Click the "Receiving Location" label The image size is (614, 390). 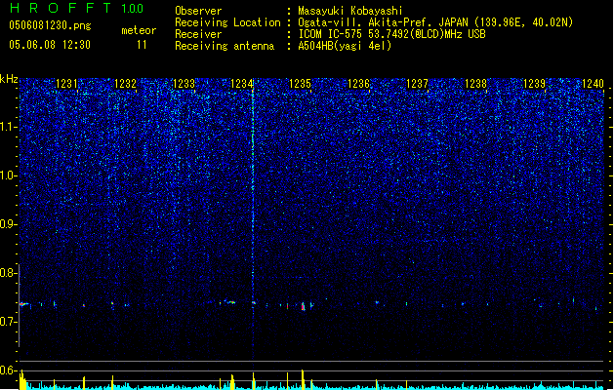tap(227, 22)
